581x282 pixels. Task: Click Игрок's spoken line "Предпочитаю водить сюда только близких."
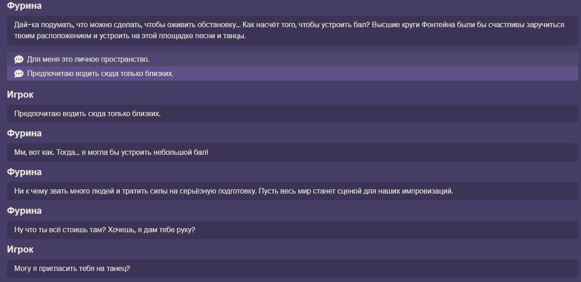[88, 113]
